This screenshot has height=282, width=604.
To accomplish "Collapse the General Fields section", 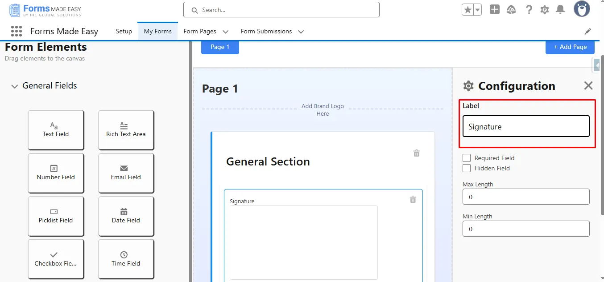I will click(15, 86).
